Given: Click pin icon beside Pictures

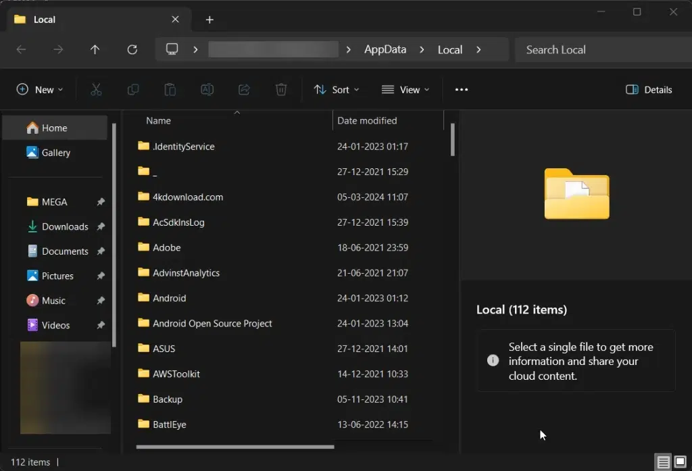Looking at the screenshot, I should [x=101, y=276].
